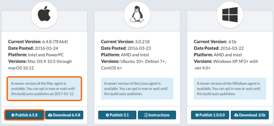Image resolution: width=274 pixels, height=126 pixels.
Task: Download Windows agent .61b
Action: coord(250,115)
